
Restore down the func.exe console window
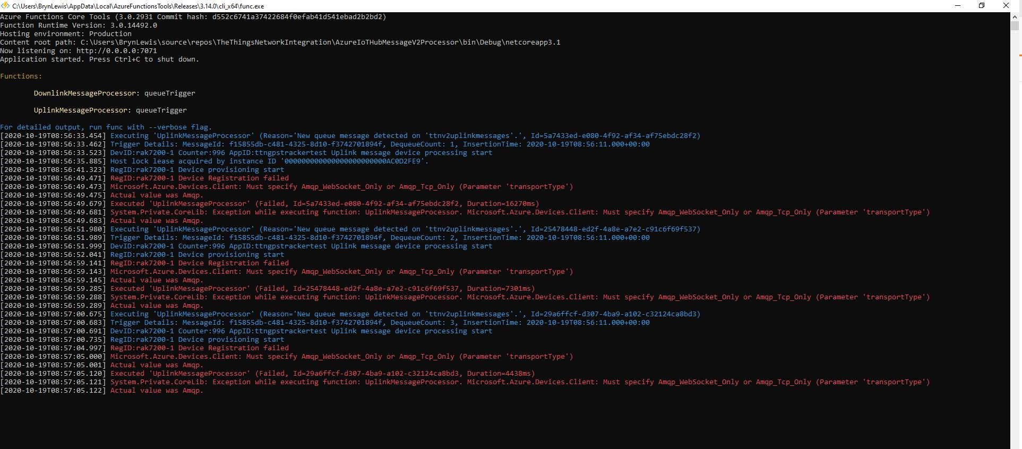coord(982,6)
